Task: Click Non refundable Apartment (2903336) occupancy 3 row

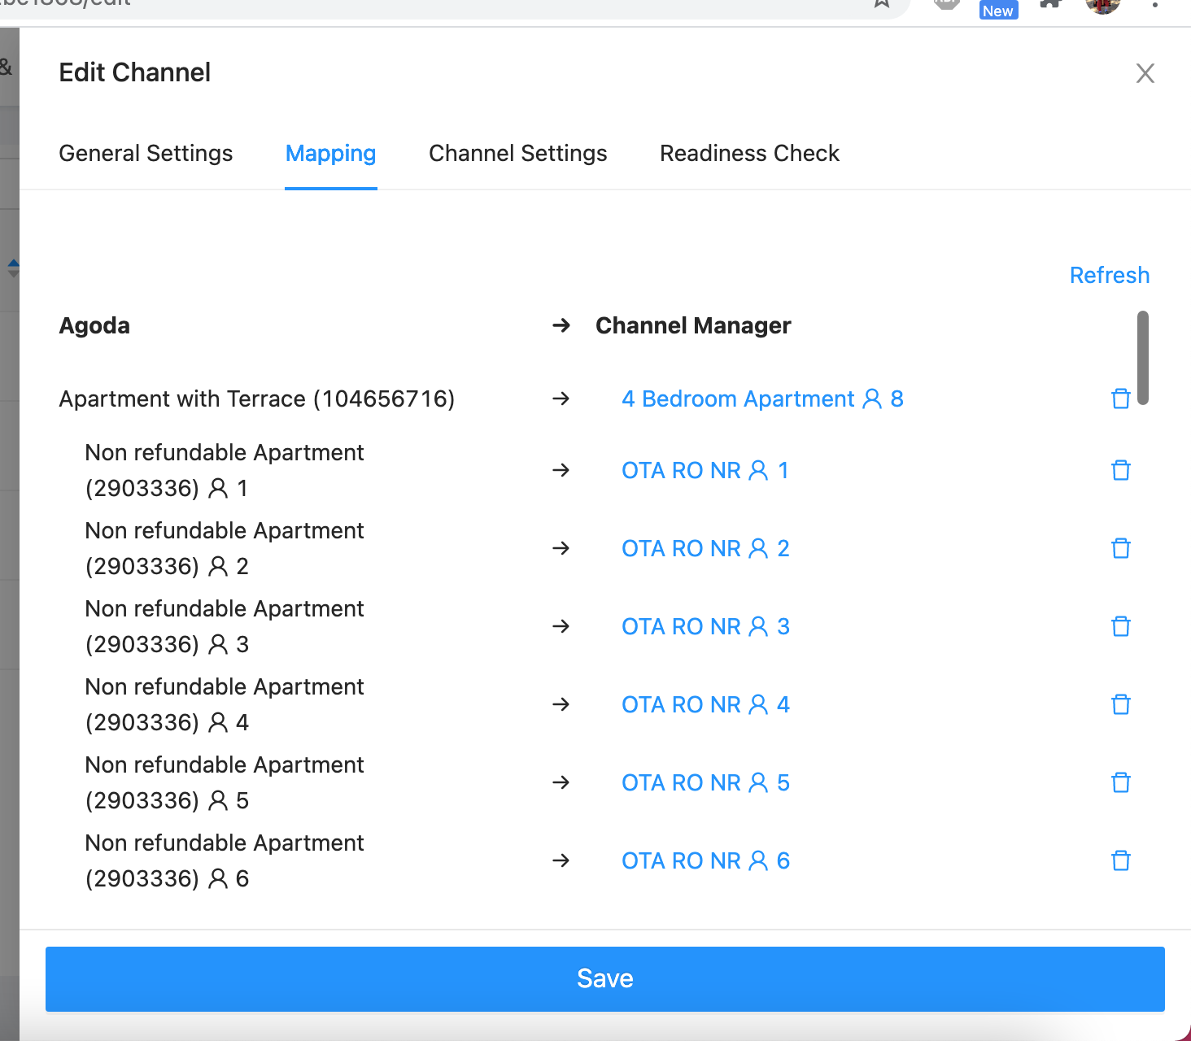Action: [225, 626]
